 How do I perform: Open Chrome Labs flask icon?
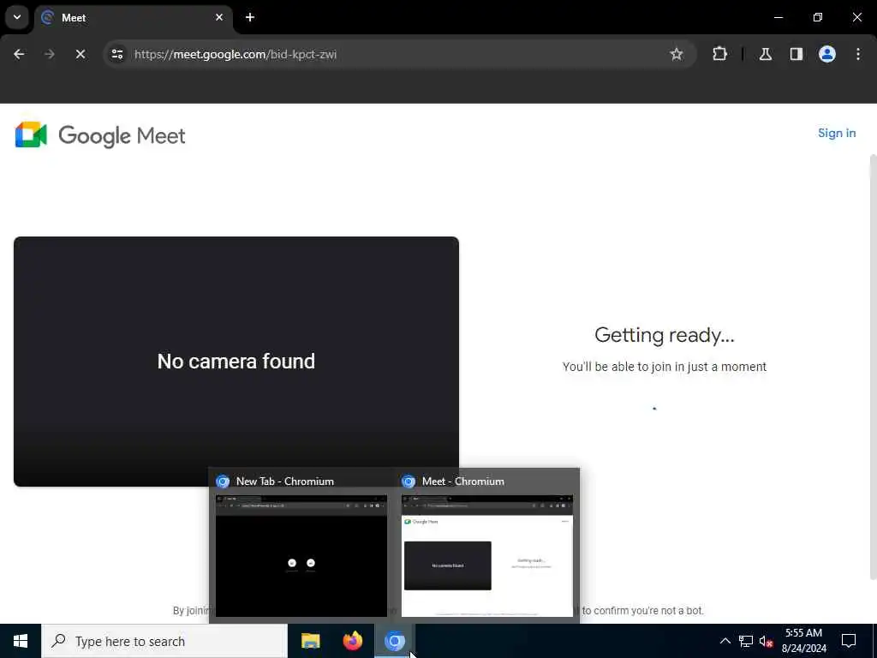tap(766, 54)
